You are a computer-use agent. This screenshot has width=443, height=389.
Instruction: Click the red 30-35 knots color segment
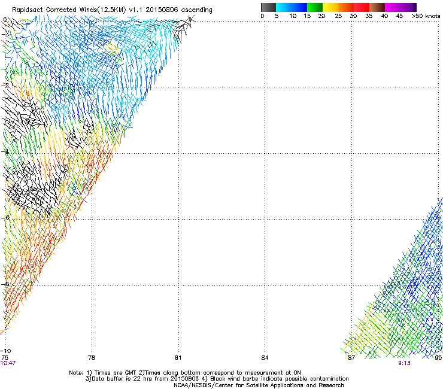362,7
